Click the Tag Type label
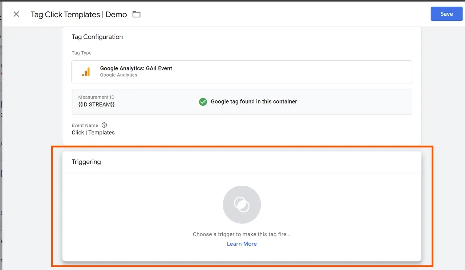This screenshot has width=465, height=270. point(82,53)
